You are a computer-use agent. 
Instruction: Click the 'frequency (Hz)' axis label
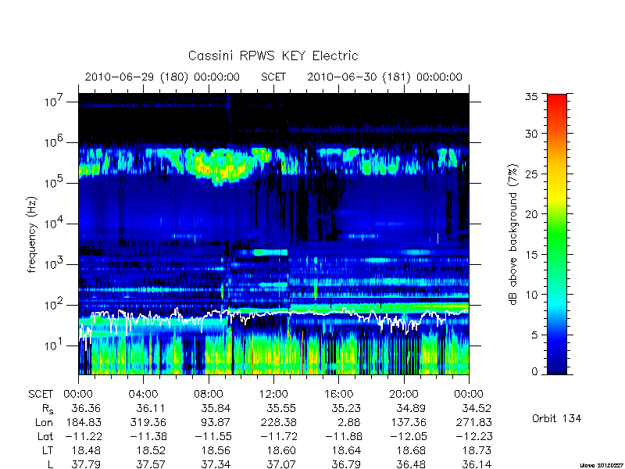(32, 234)
